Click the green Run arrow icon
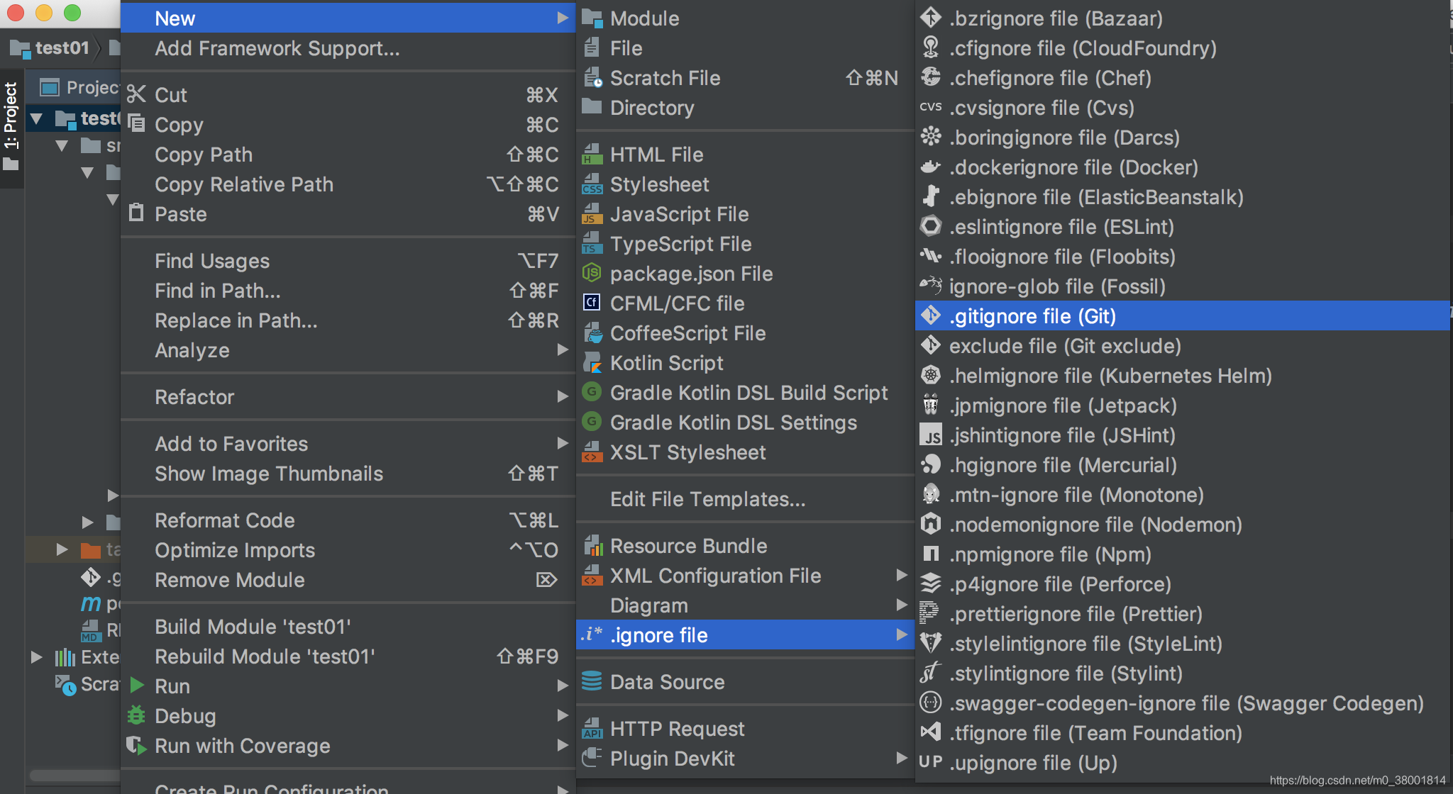1453x794 pixels. [x=138, y=686]
